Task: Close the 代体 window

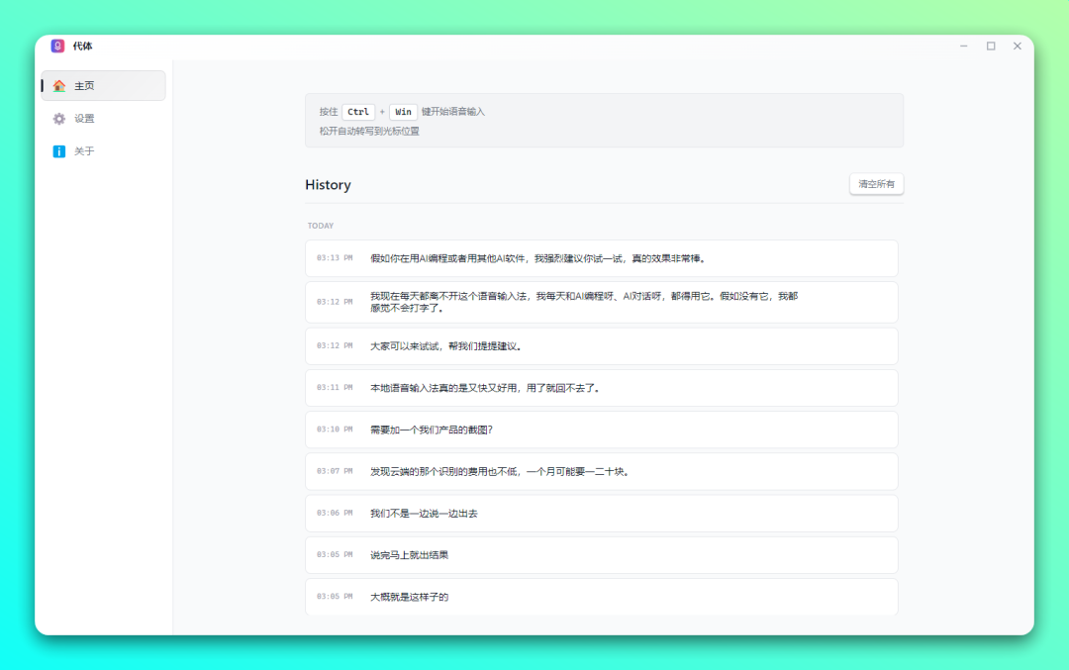Action: (1017, 46)
